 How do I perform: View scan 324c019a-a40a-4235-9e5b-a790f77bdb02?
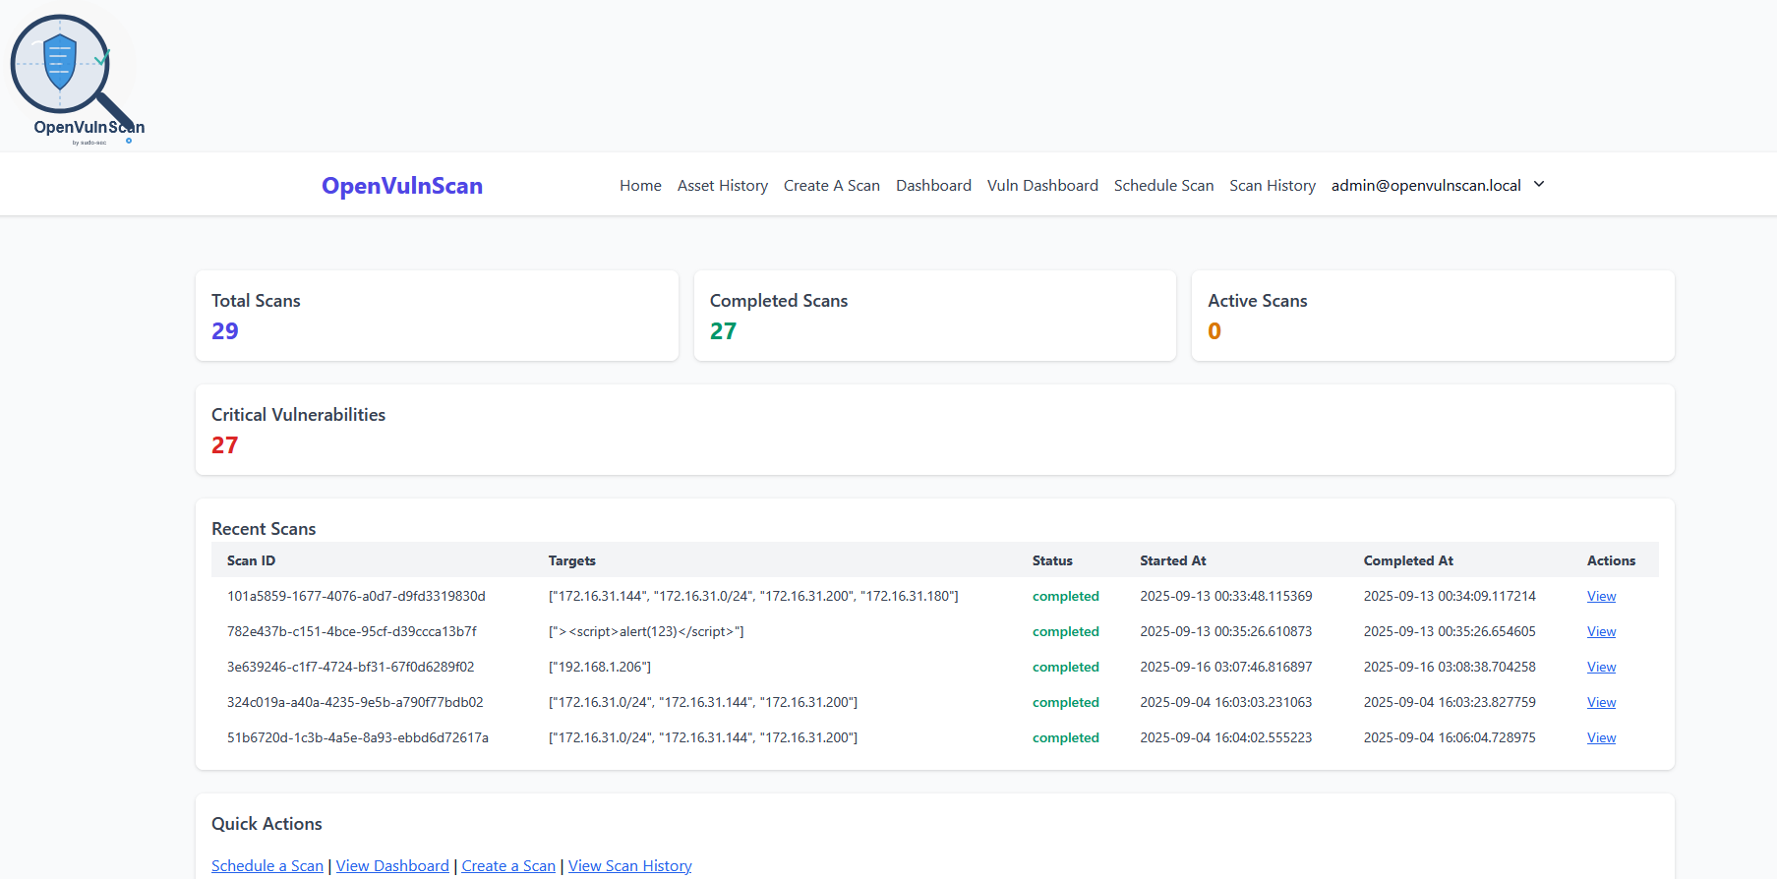(1601, 702)
